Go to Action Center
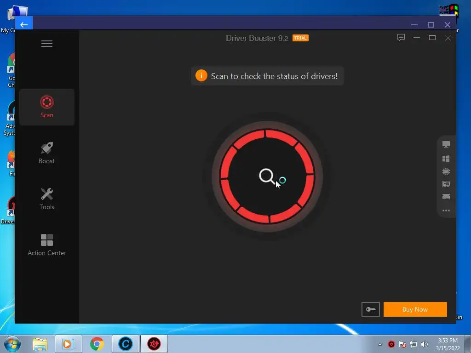Viewport: 471px width, 353px height. pos(47,245)
